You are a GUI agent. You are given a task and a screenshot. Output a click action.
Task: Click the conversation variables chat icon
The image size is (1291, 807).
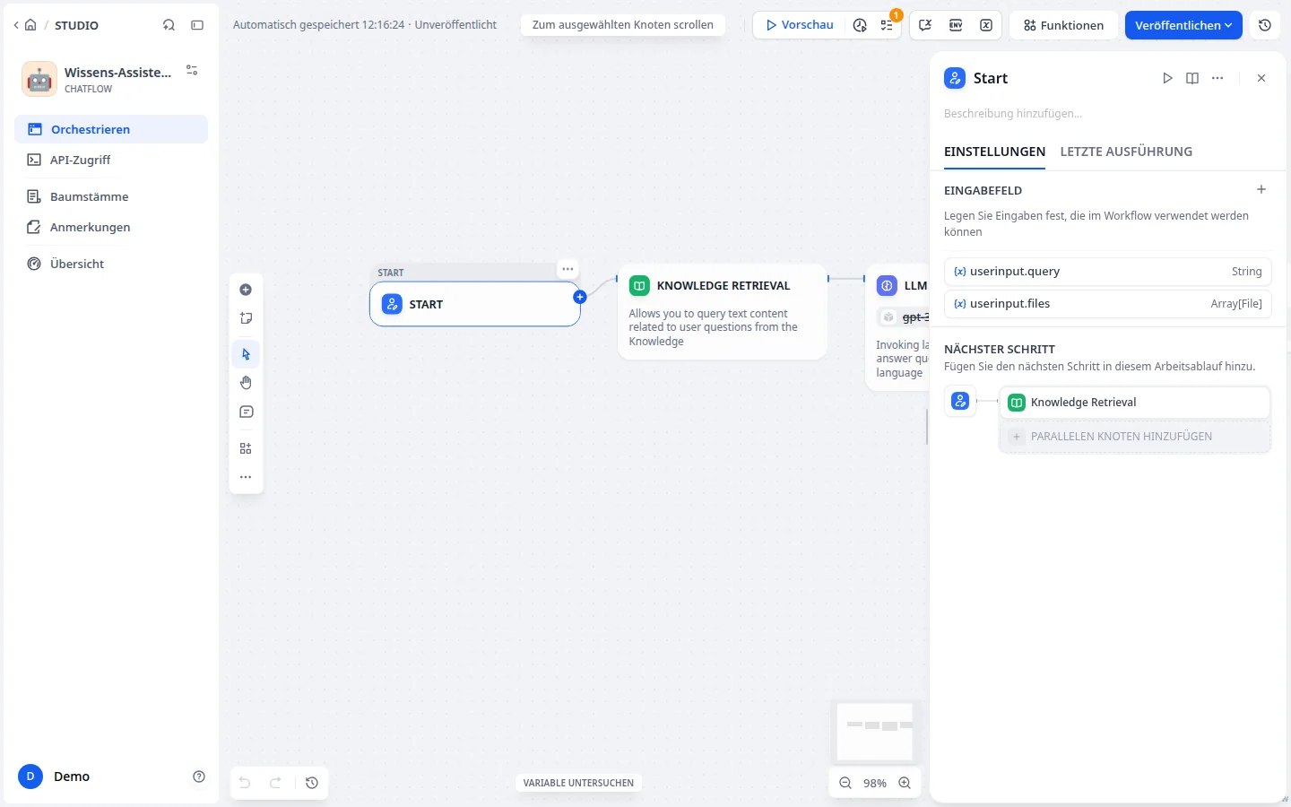pyautogui.click(x=925, y=25)
